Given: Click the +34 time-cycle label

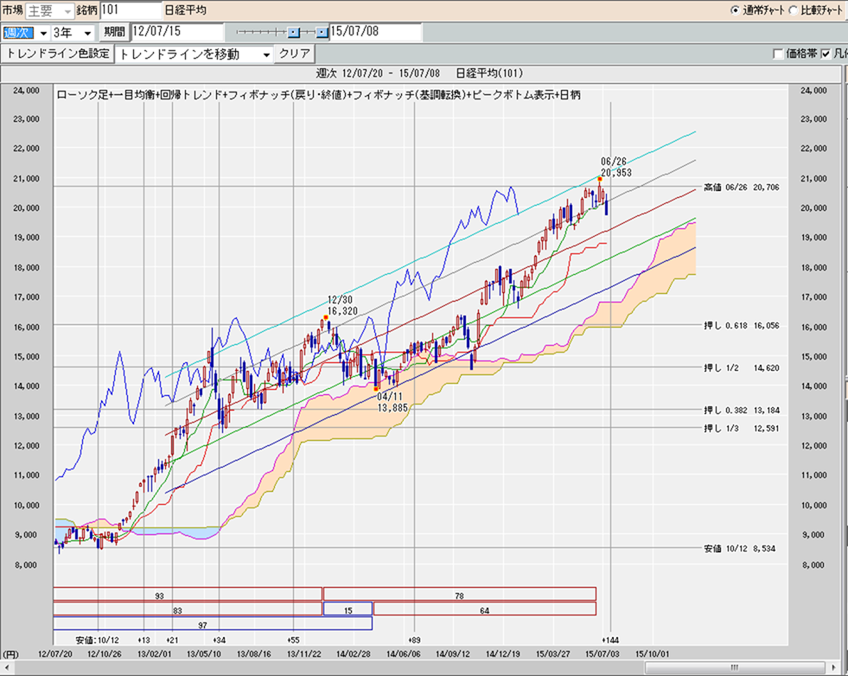Looking at the screenshot, I should pos(219,641).
